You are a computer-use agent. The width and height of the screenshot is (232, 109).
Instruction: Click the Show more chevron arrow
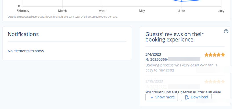tap(152, 97)
